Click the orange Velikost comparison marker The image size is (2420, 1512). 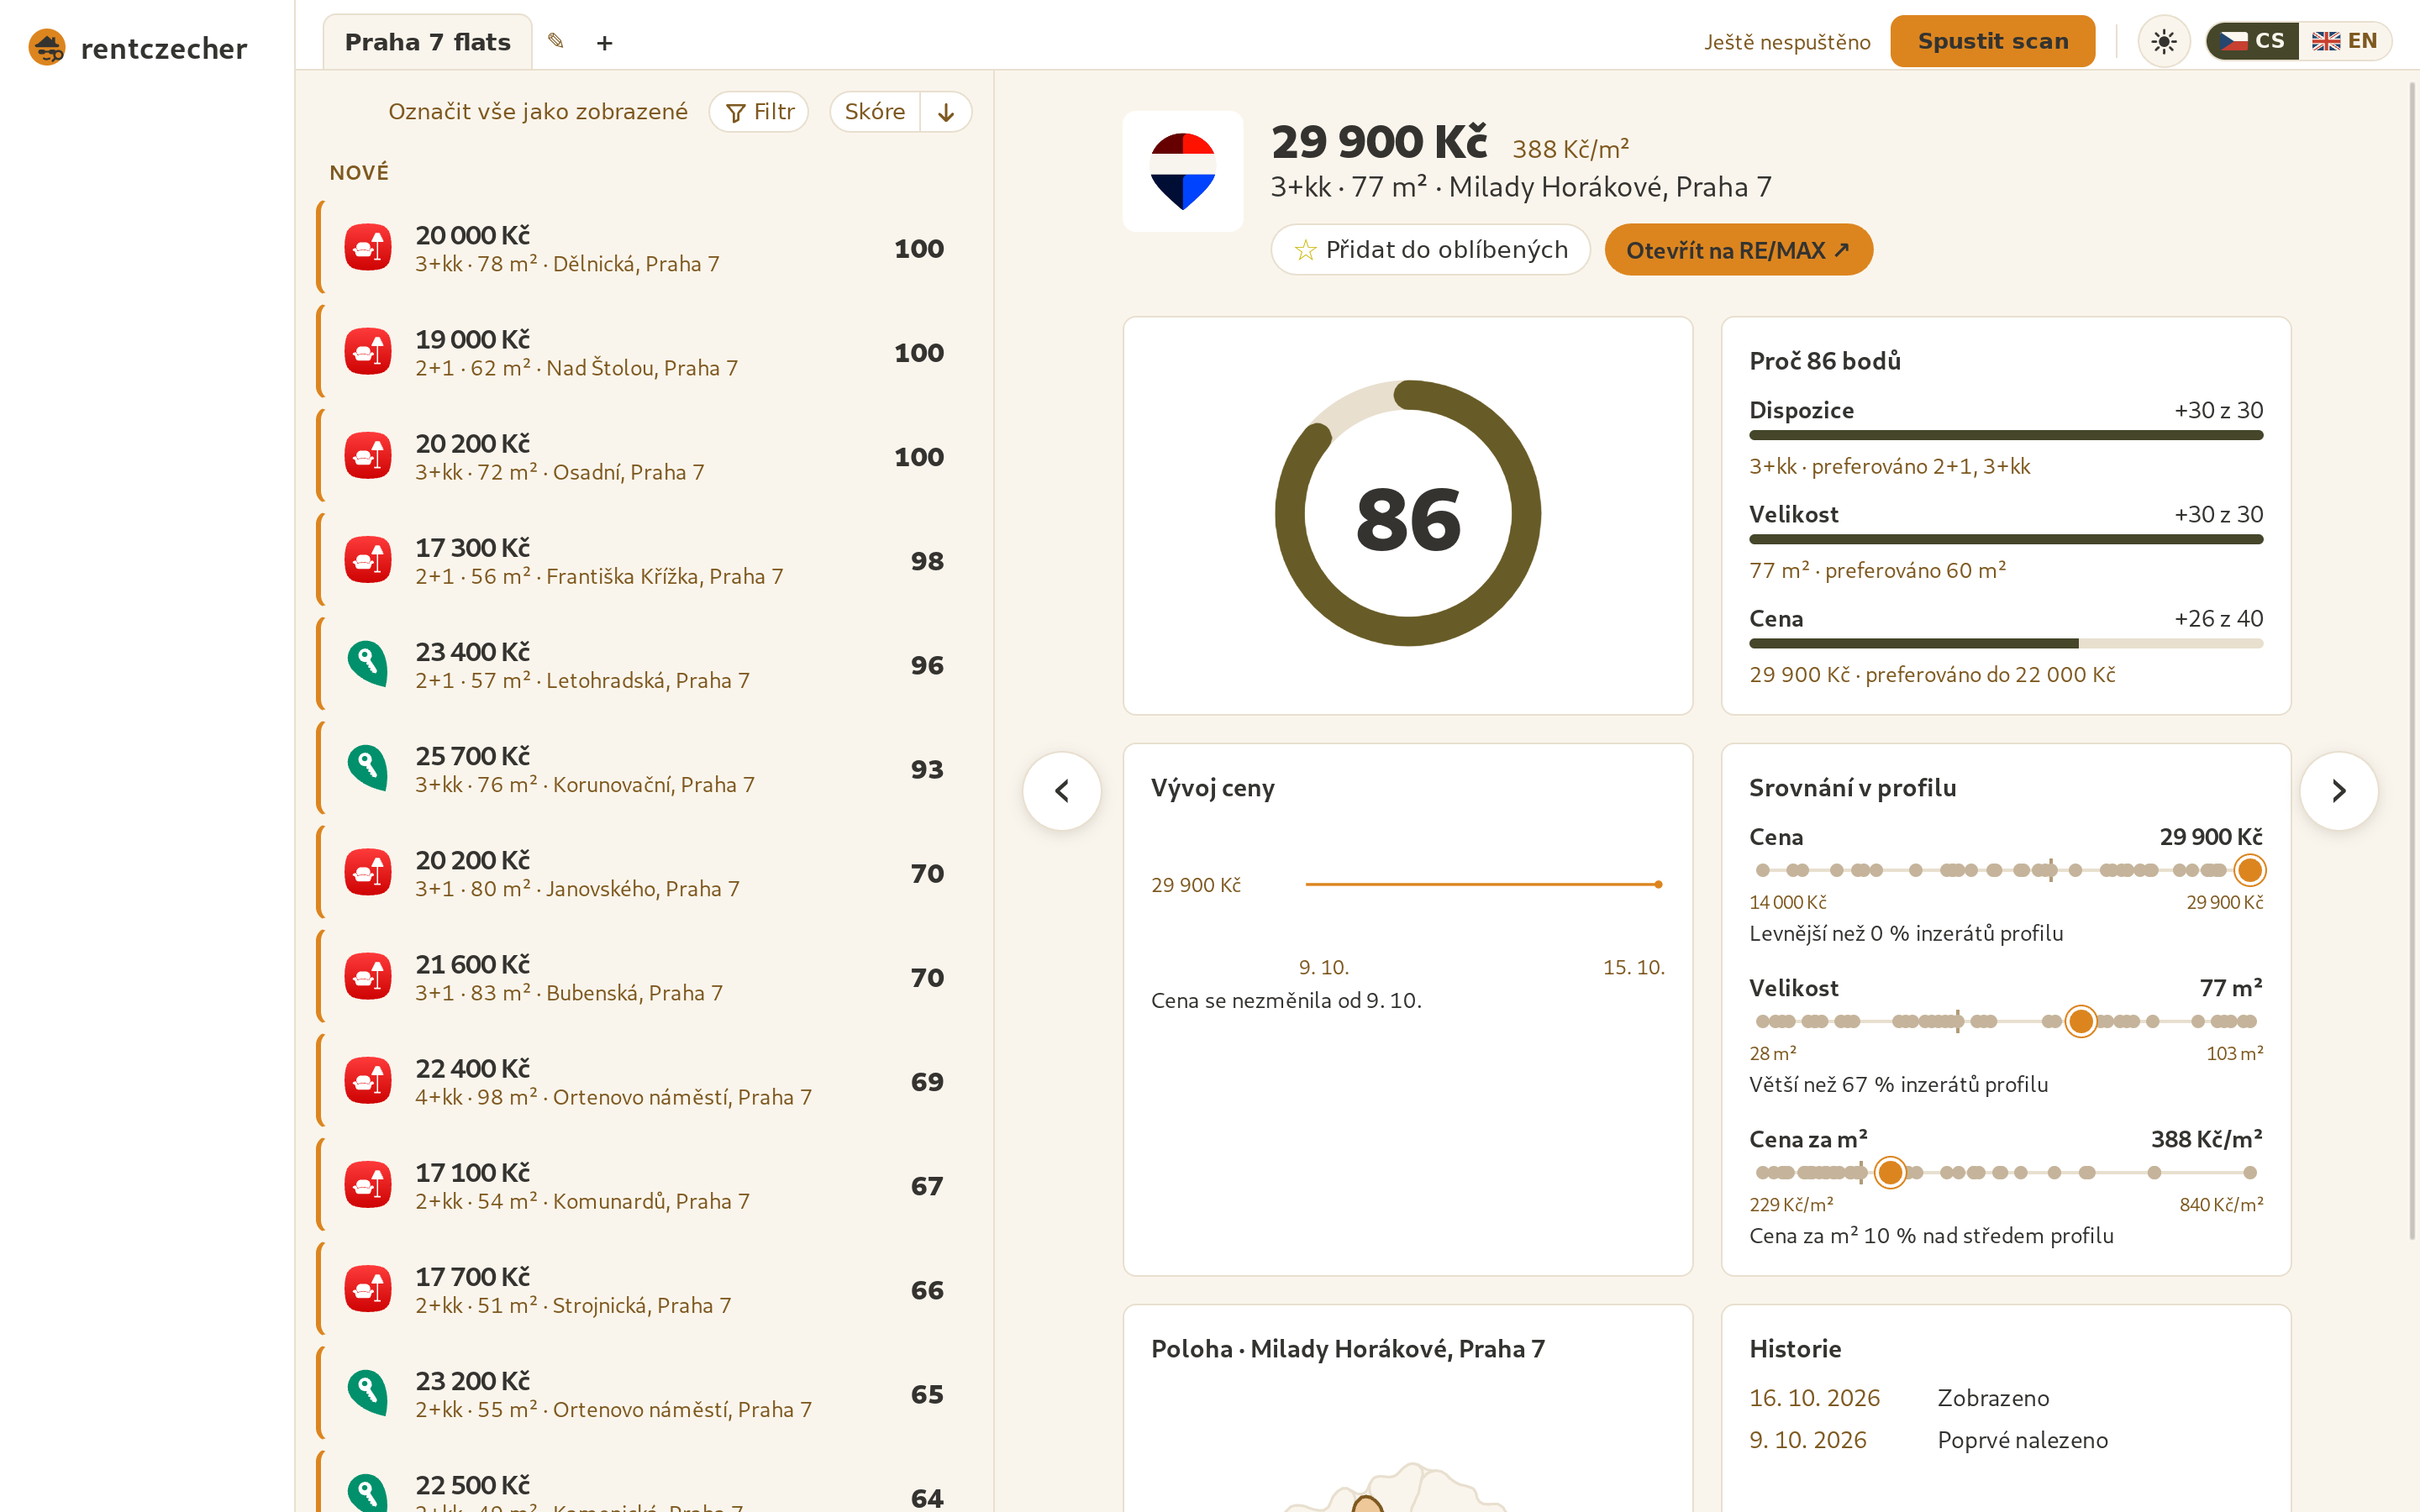(x=2081, y=1021)
